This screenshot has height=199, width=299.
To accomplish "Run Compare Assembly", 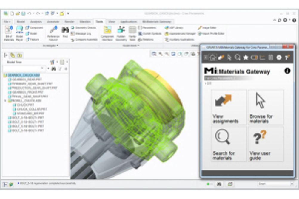I will point(84,40).
